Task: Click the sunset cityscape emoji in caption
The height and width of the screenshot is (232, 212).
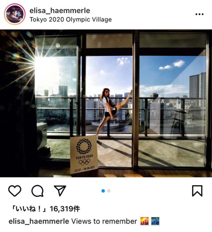Action: pos(145,221)
